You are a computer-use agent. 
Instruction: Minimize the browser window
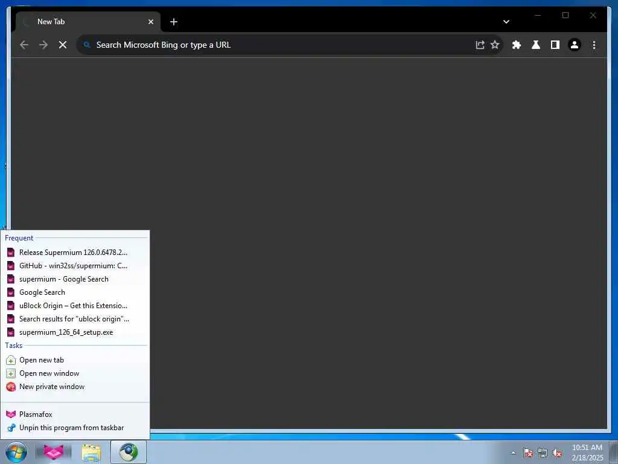pyautogui.click(x=538, y=15)
